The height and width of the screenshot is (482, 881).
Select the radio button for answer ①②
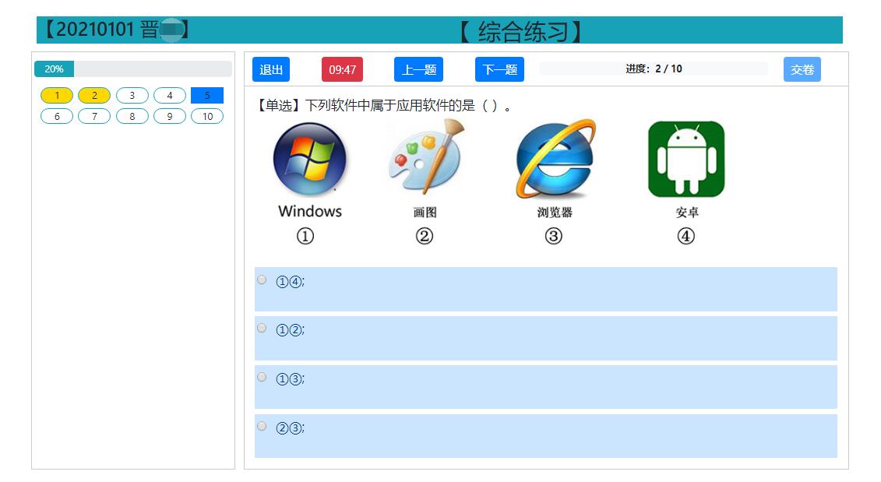pos(262,328)
